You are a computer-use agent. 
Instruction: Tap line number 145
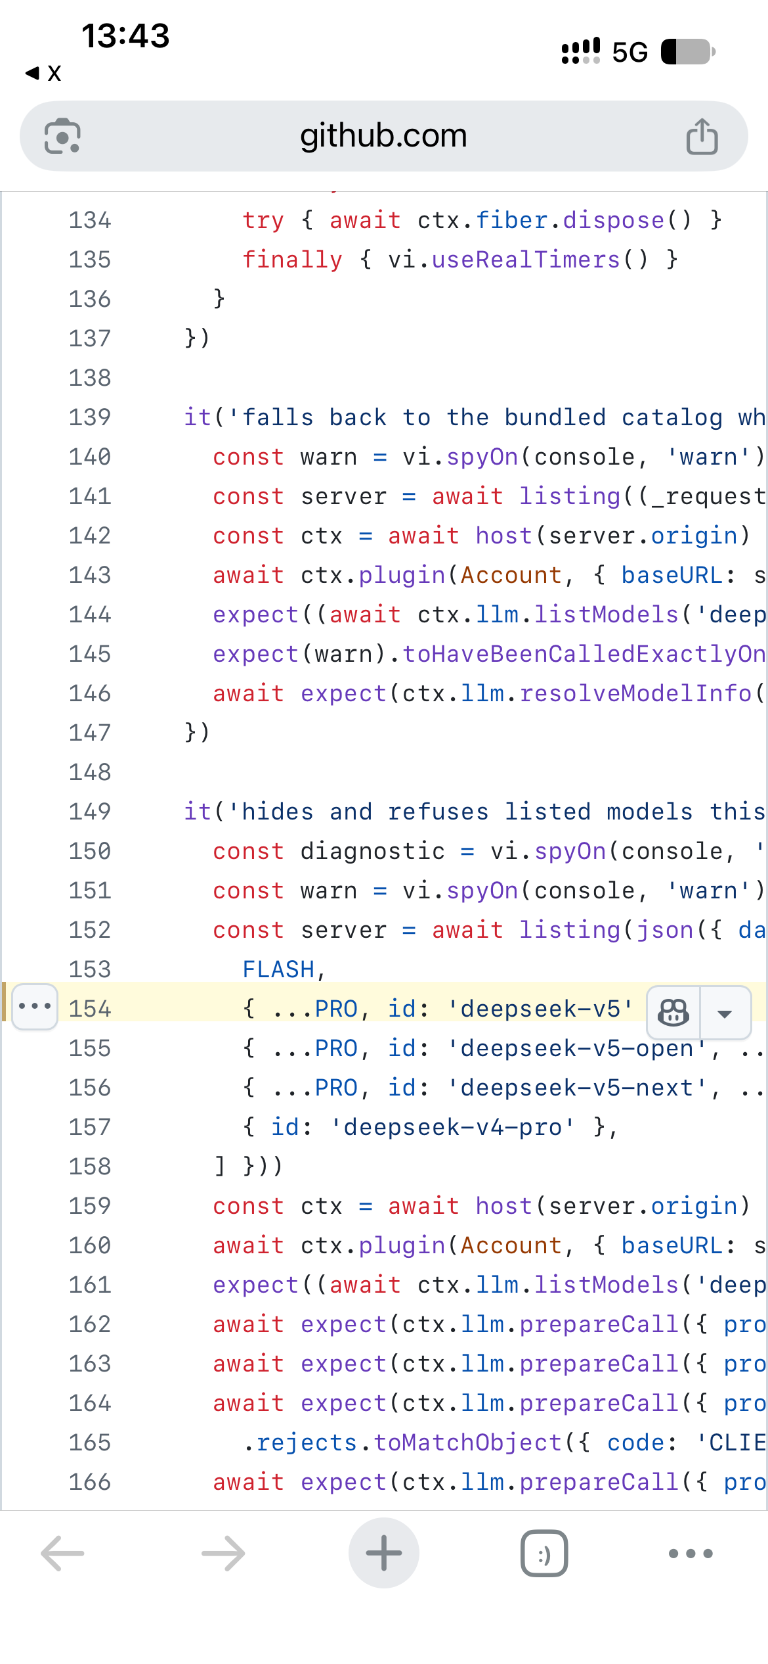pos(90,654)
